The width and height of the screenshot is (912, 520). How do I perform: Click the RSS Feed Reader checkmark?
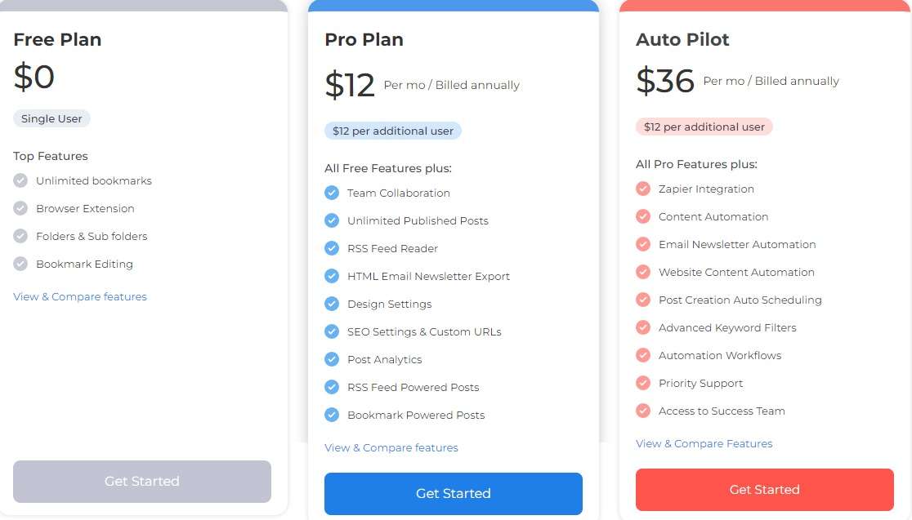[x=332, y=248]
